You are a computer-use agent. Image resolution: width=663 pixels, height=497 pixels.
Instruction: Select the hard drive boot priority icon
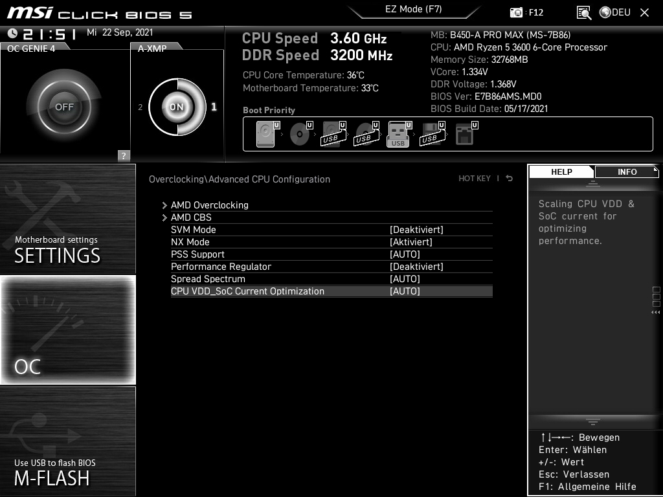click(x=265, y=133)
